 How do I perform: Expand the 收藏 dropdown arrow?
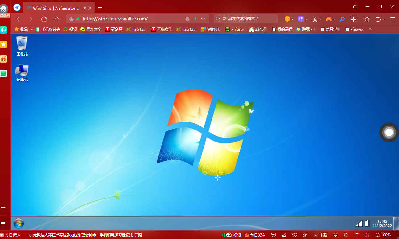tap(32, 29)
